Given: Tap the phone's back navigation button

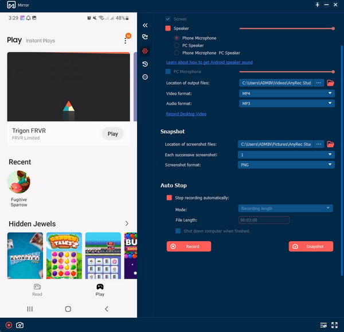Looking at the screenshot, I should pyautogui.click(x=107, y=309).
